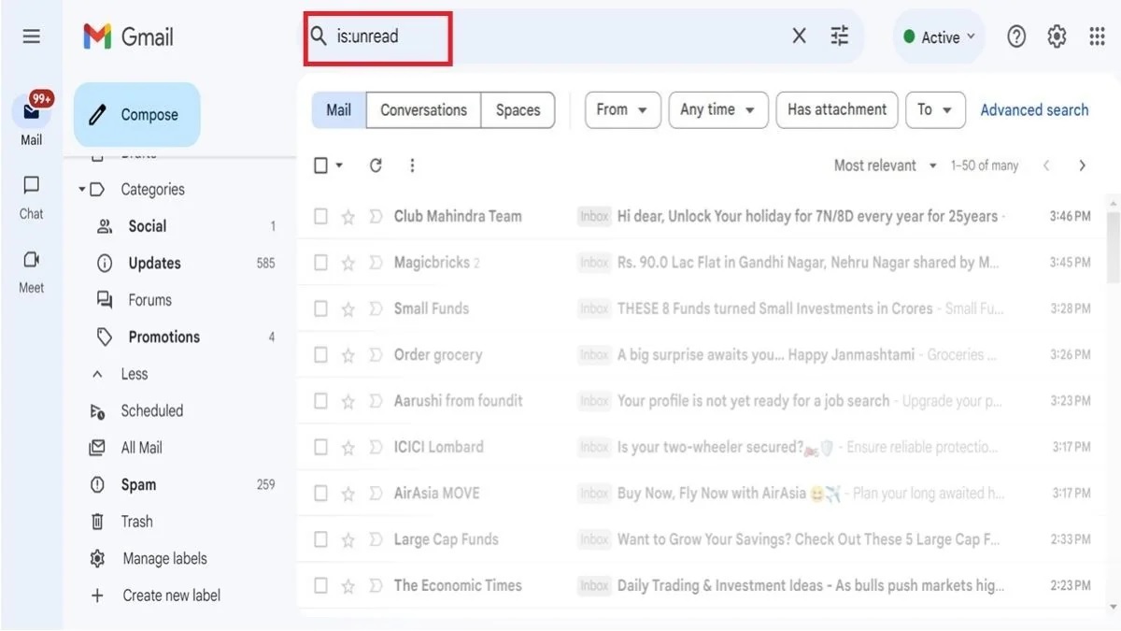Image resolution: width=1121 pixels, height=631 pixels.
Task: Open the More options three-dot menu
Action: point(412,165)
